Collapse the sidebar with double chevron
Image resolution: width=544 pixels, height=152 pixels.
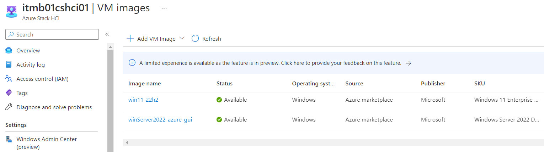[107, 34]
